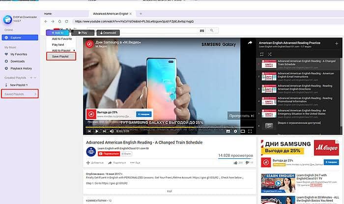Click the blue button in sidebar ad

pyautogui.click(x=331, y=162)
